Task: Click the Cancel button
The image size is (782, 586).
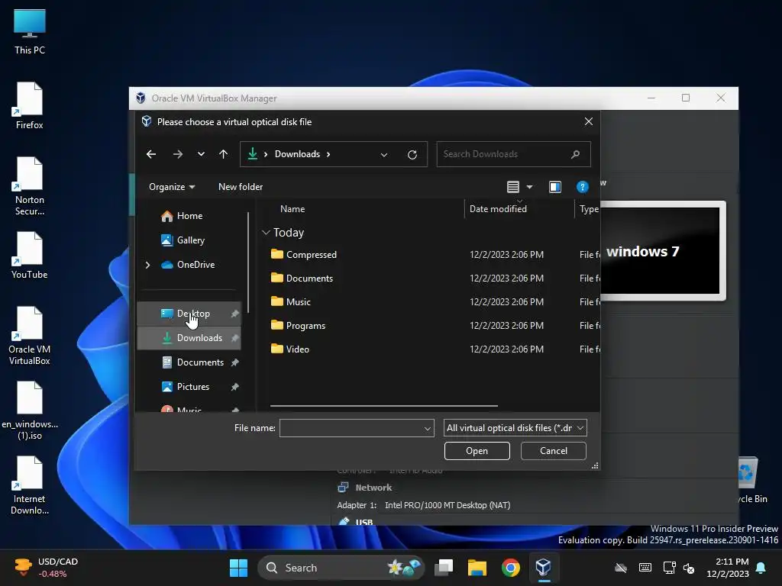Action: click(553, 451)
